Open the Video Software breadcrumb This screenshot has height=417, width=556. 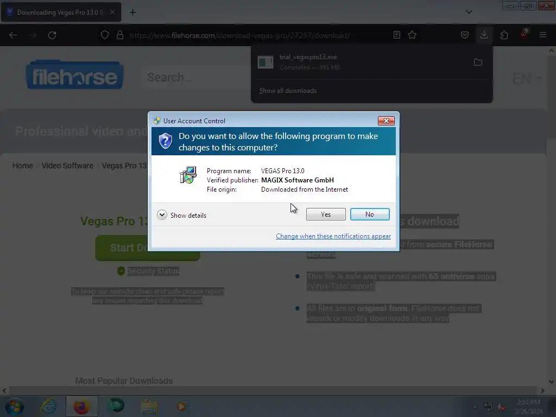coord(67,166)
